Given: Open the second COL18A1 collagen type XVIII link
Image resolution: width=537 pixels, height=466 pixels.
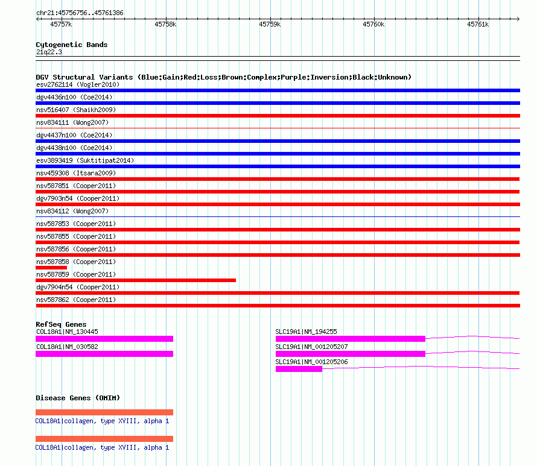Looking at the screenshot, I should pos(102,447).
